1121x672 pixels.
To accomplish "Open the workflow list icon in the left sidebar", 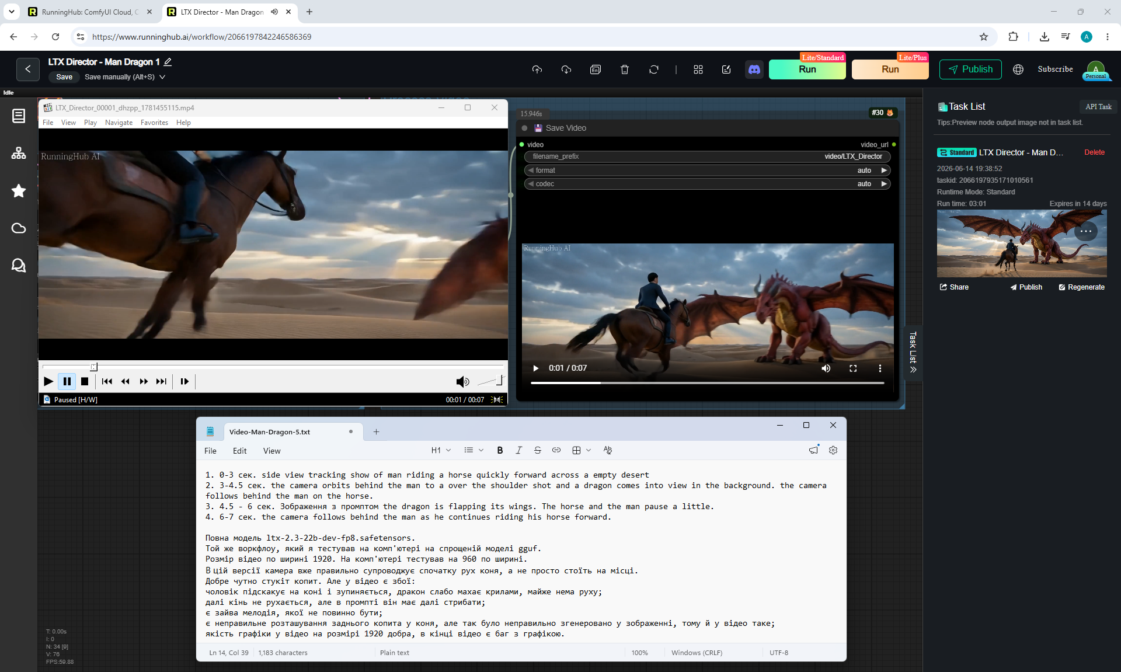I will click(x=19, y=116).
